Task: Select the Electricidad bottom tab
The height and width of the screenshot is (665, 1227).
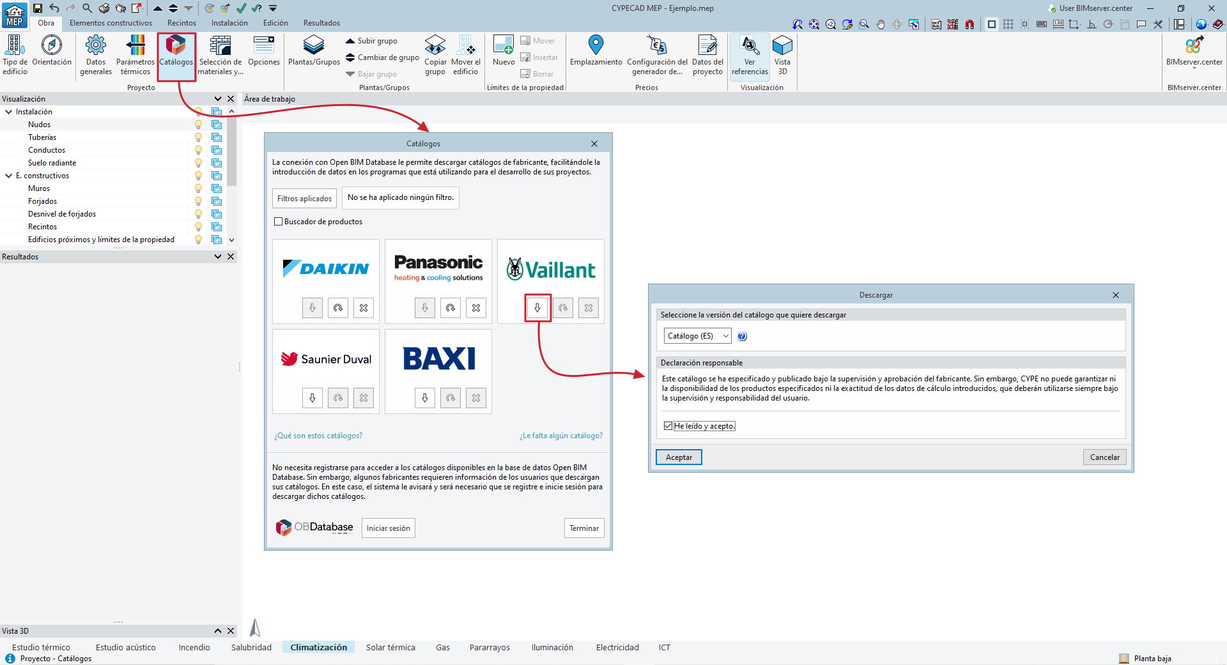Action: pos(617,647)
